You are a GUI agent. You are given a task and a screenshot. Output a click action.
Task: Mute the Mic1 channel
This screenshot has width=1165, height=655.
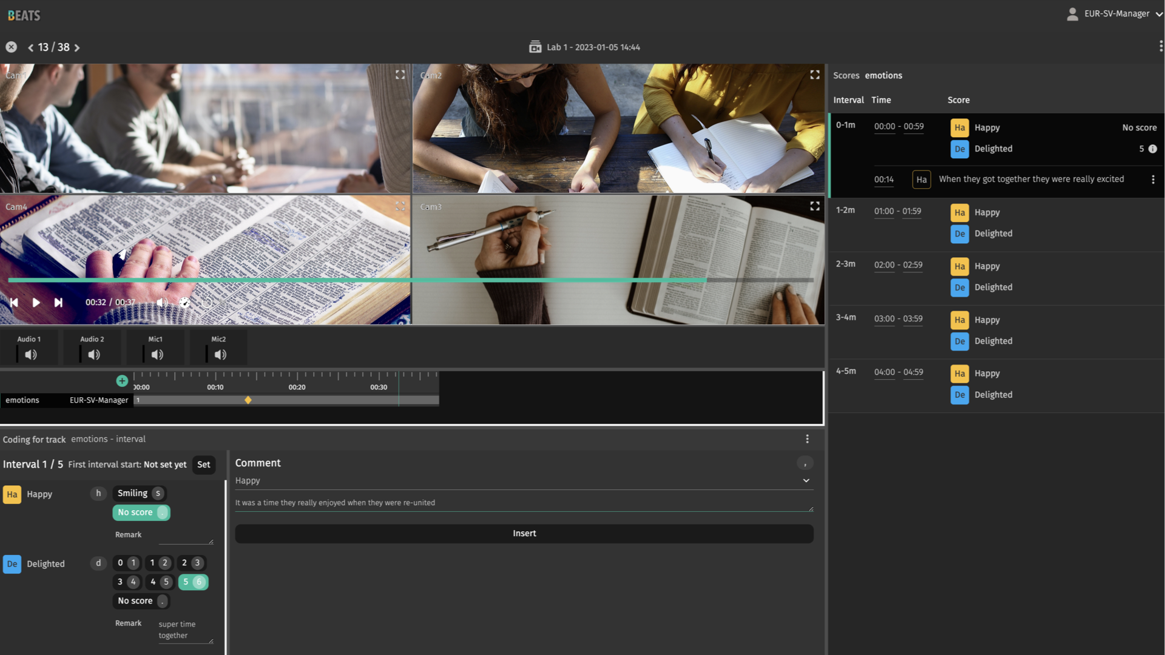coord(157,355)
